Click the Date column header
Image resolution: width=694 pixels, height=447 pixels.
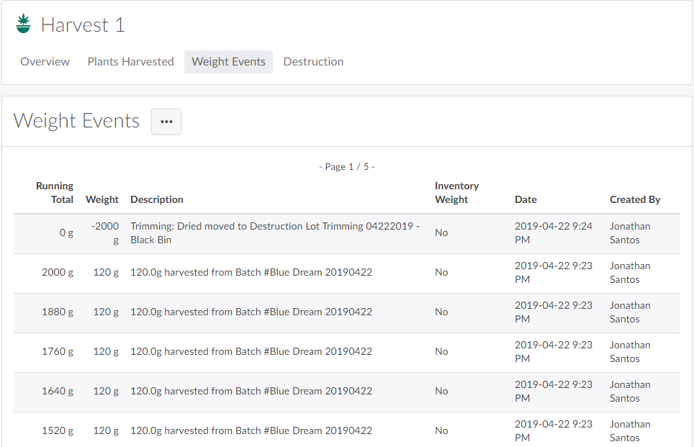526,199
